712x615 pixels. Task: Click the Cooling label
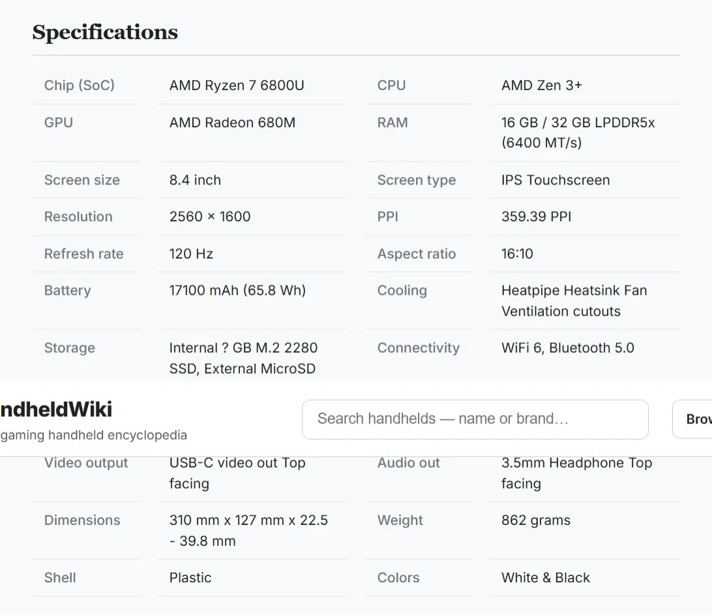coord(402,291)
